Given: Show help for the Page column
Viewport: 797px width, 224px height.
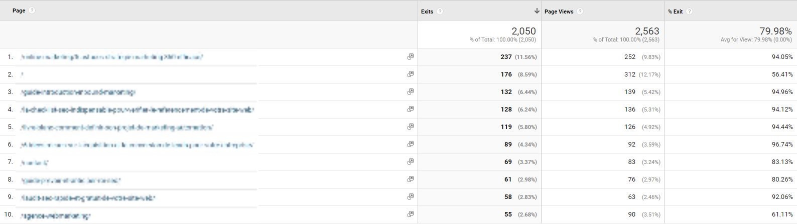Looking at the screenshot, I should pyautogui.click(x=32, y=10).
